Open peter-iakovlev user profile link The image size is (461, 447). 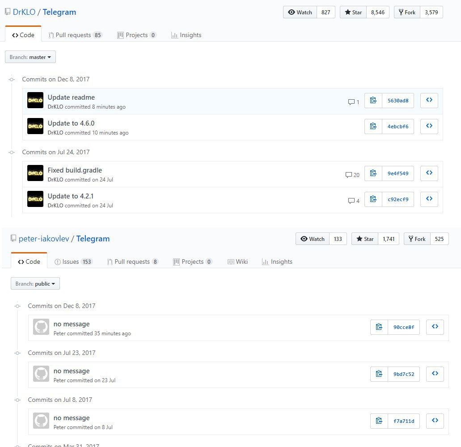pos(44,239)
